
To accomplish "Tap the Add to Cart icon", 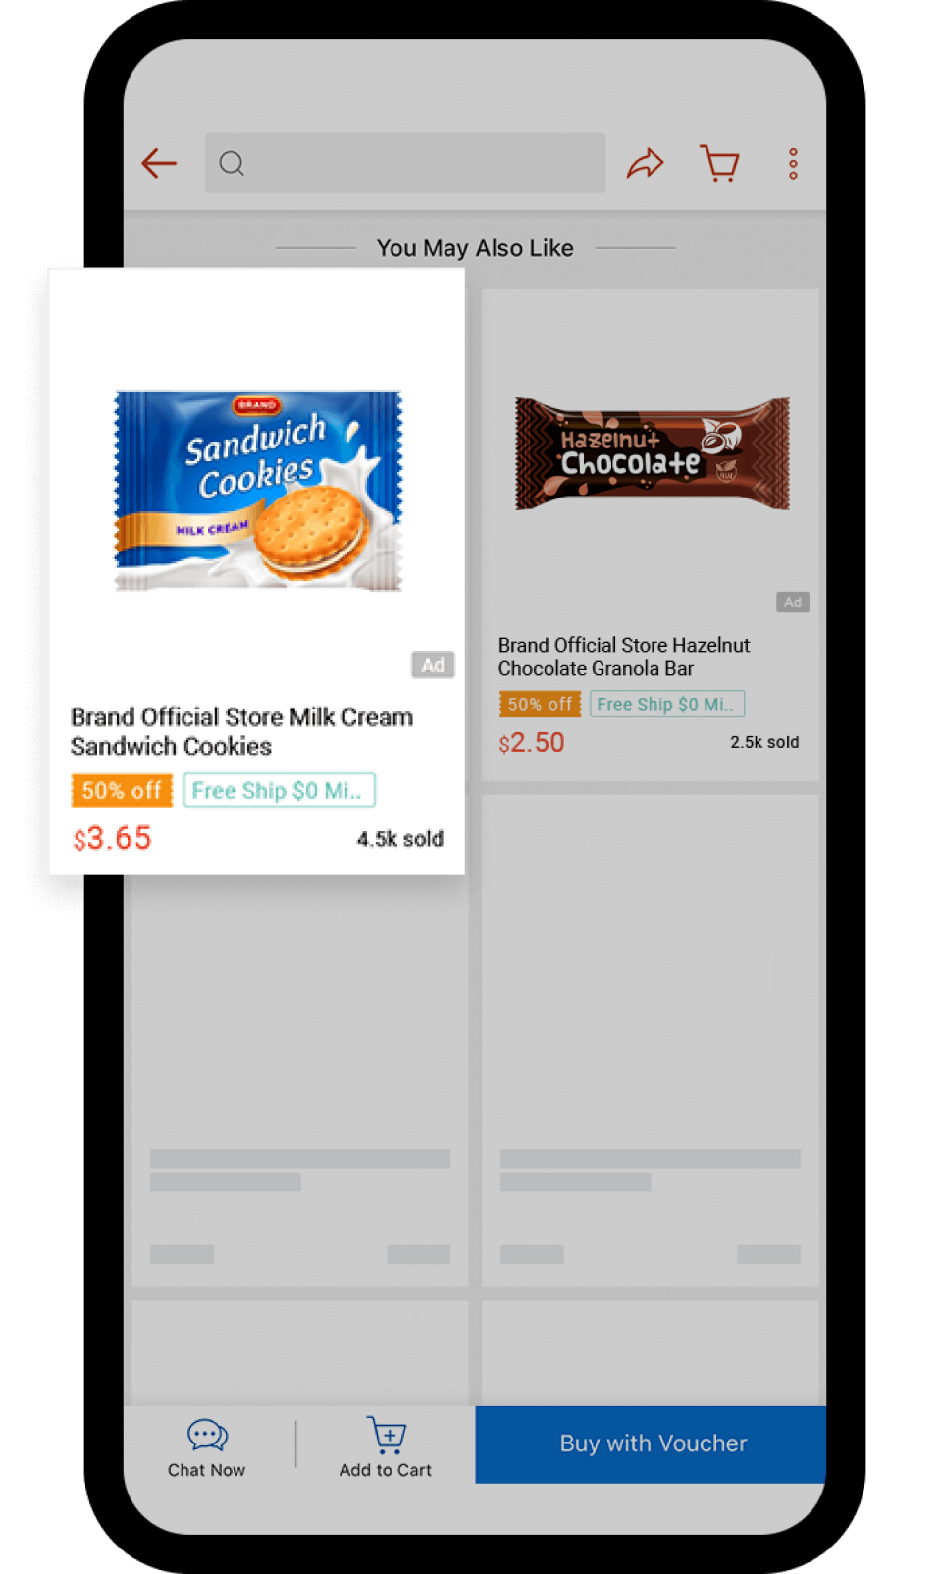I will coord(387,1435).
